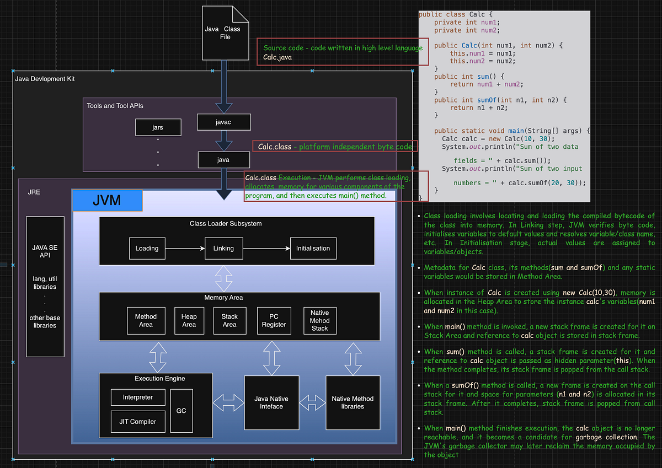Click the Method Area box

pyautogui.click(x=146, y=320)
